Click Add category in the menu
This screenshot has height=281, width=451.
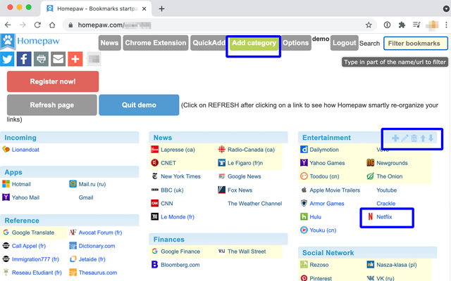(x=254, y=43)
